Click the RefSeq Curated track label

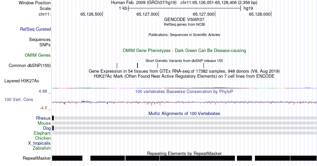pos(35,29)
